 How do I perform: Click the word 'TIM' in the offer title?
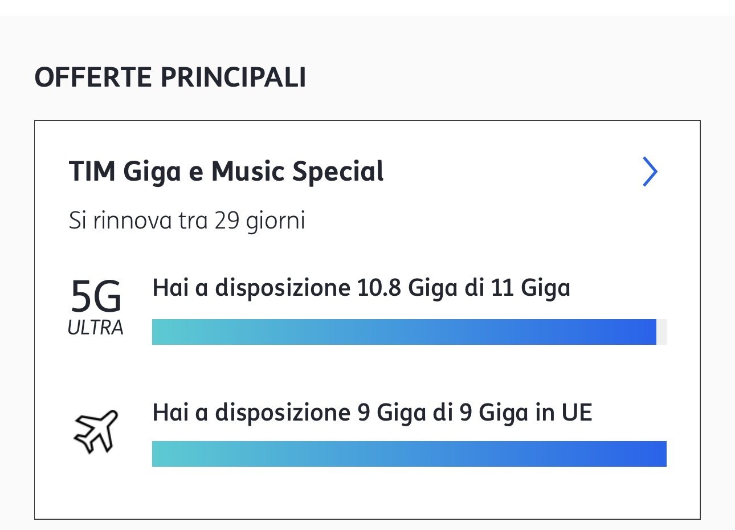[91, 172]
